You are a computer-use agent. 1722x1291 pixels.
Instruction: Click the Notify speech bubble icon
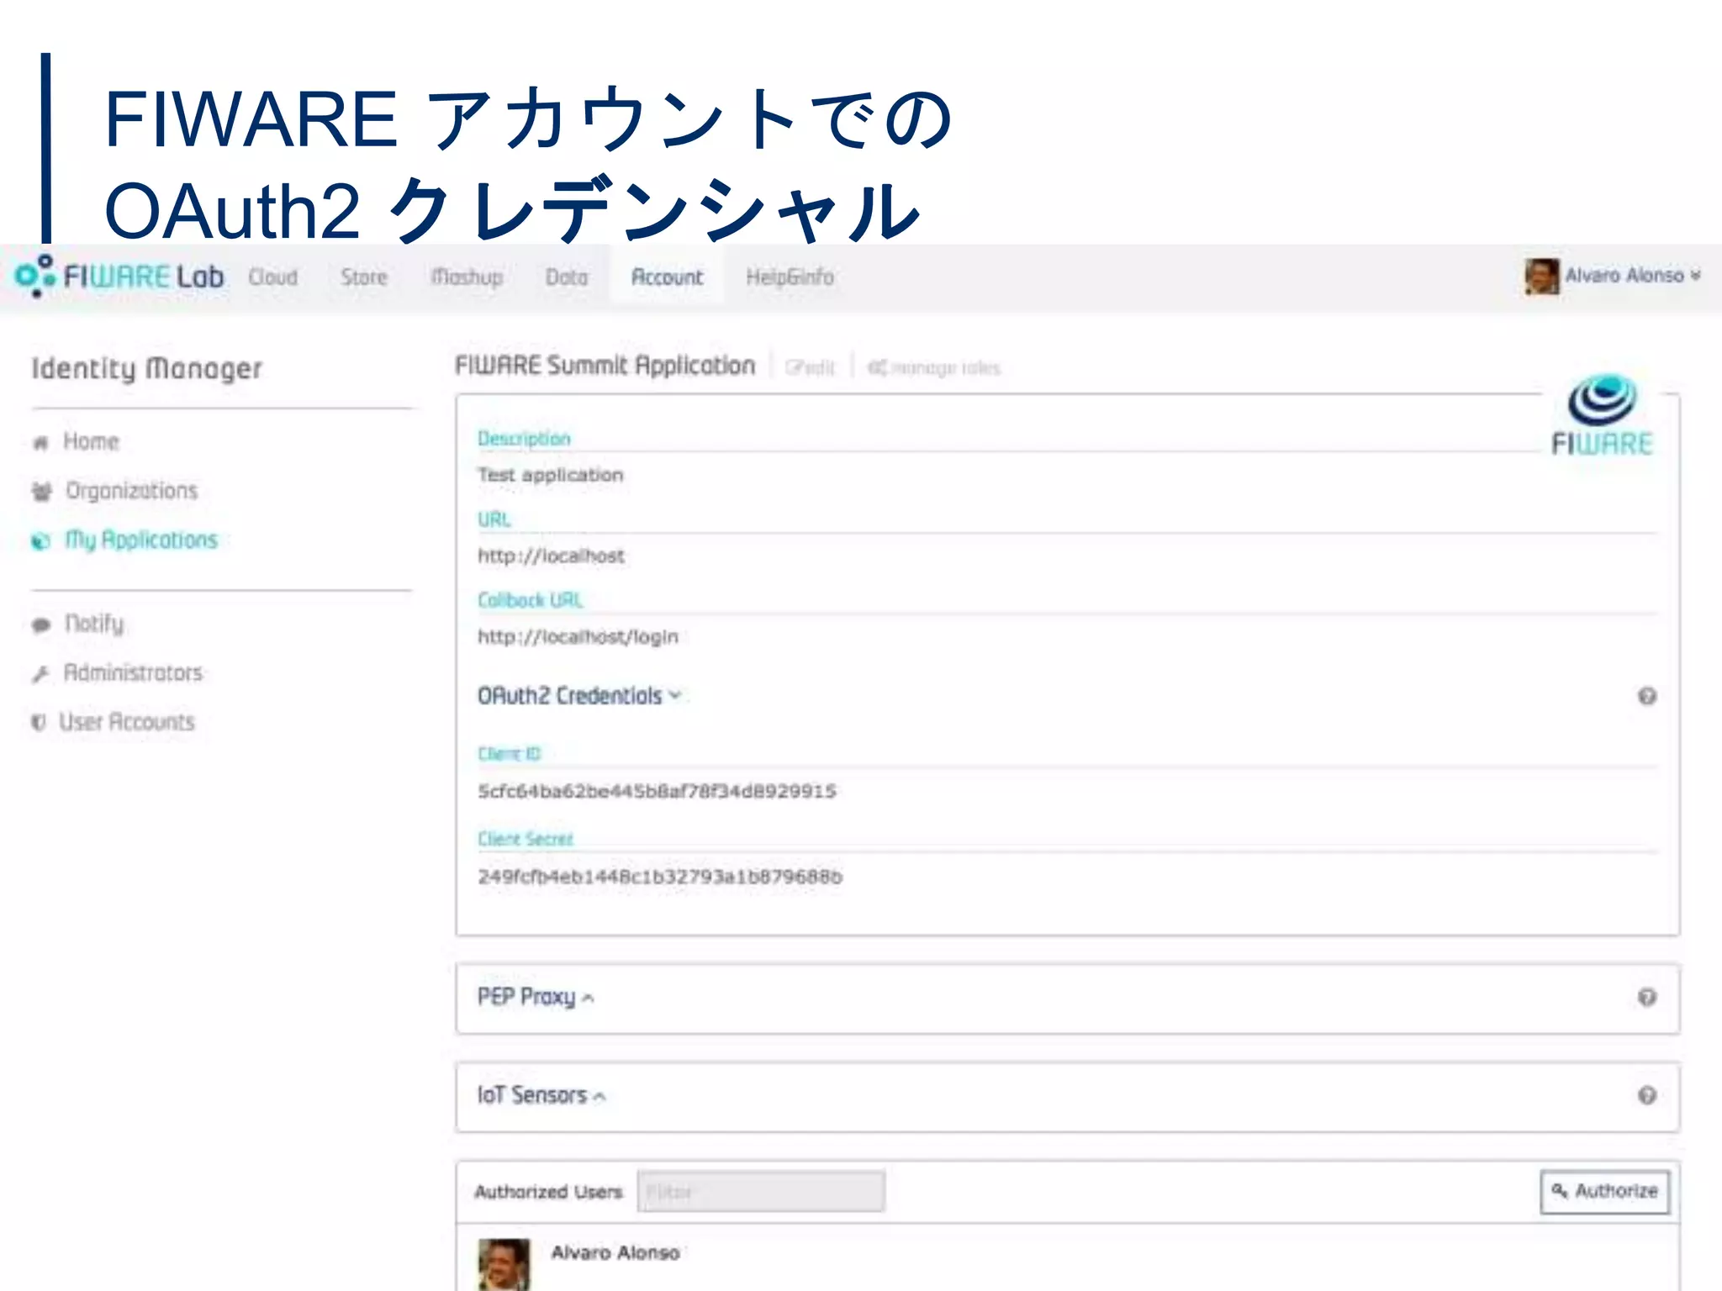(41, 624)
